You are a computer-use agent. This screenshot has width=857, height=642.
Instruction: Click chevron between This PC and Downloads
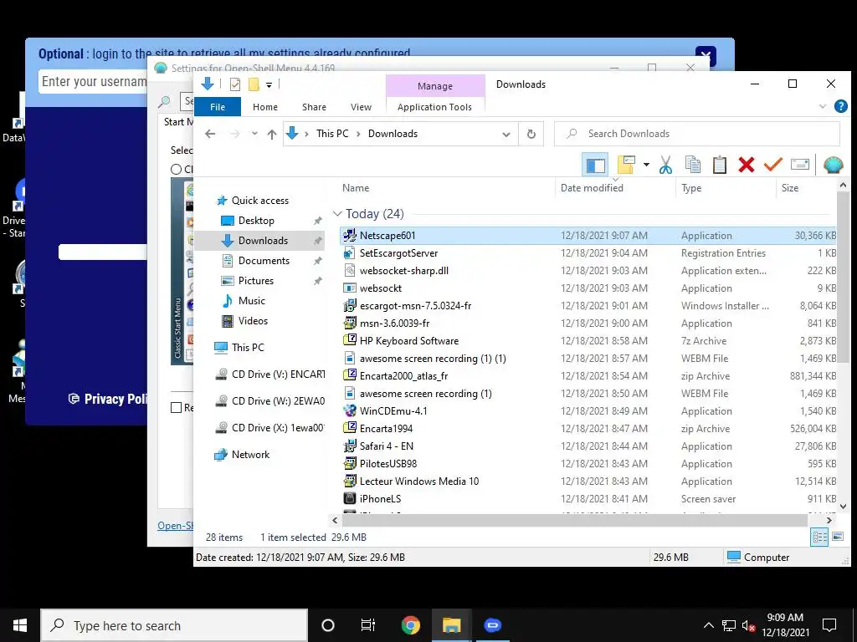click(x=359, y=134)
